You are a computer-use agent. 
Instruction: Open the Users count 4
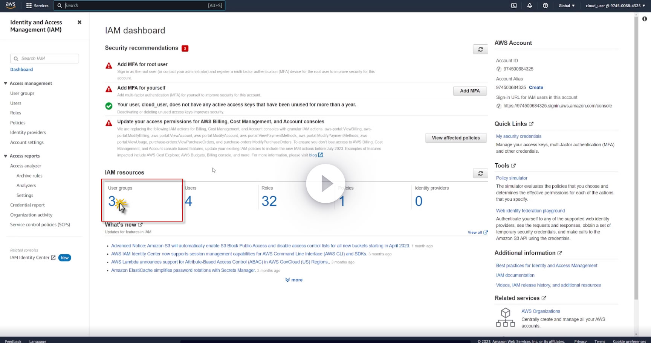click(x=188, y=201)
